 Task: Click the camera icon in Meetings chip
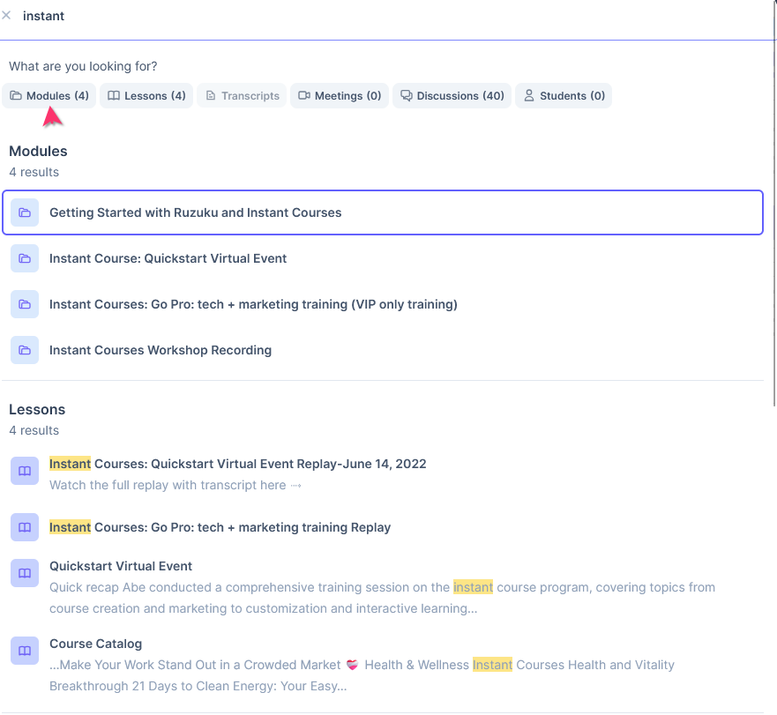click(303, 95)
